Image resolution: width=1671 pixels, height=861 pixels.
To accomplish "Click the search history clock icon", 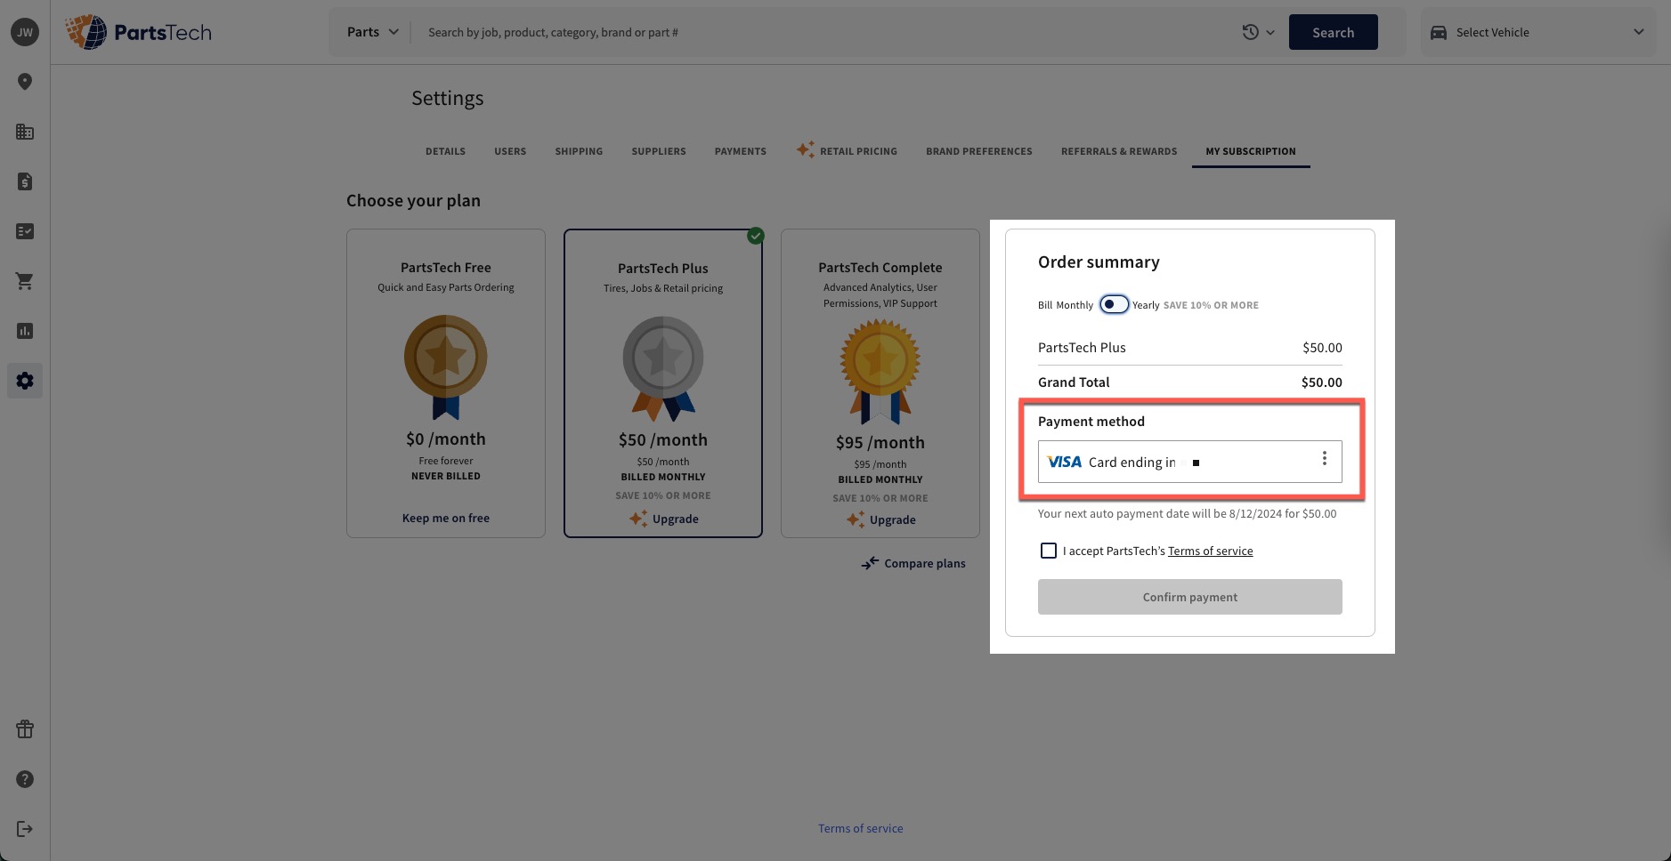I will (1252, 31).
